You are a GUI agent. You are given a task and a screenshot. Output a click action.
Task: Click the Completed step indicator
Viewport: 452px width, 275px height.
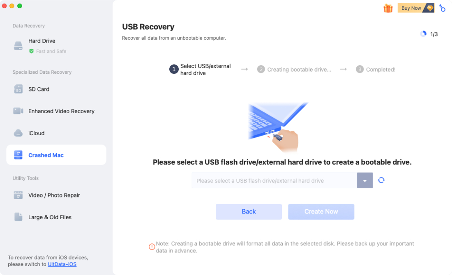pos(375,69)
